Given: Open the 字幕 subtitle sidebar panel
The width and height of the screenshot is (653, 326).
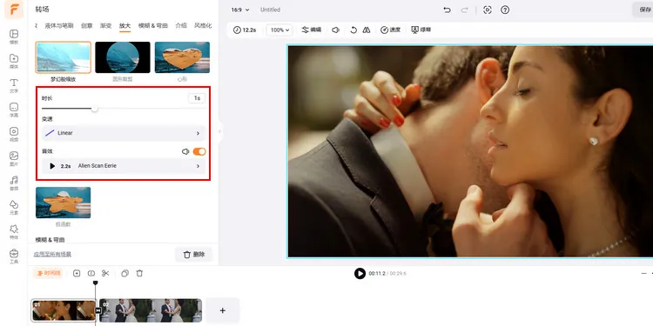Looking at the screenshot, I should tap(14, 110).
